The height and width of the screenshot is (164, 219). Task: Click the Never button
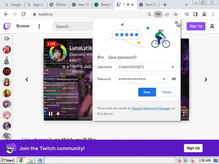(x=167, y=92)
